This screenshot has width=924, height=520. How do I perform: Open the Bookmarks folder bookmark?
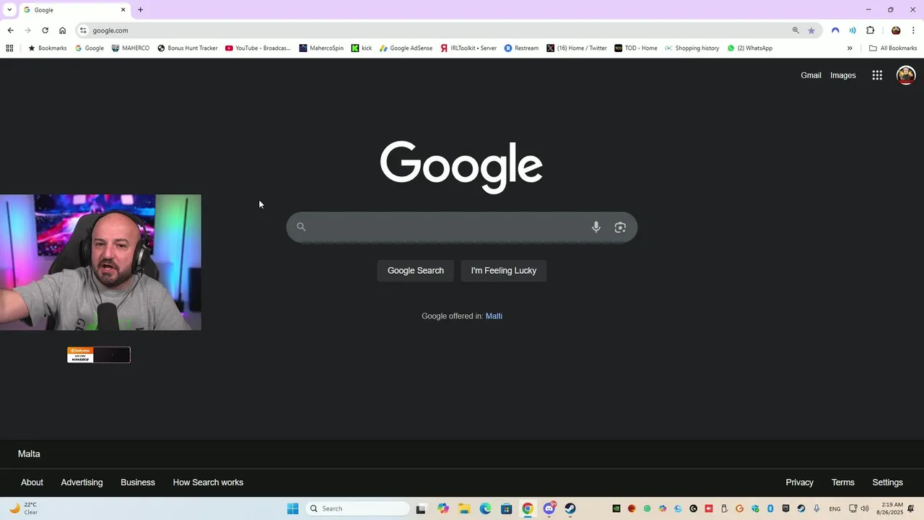click(x=47, y=48)
